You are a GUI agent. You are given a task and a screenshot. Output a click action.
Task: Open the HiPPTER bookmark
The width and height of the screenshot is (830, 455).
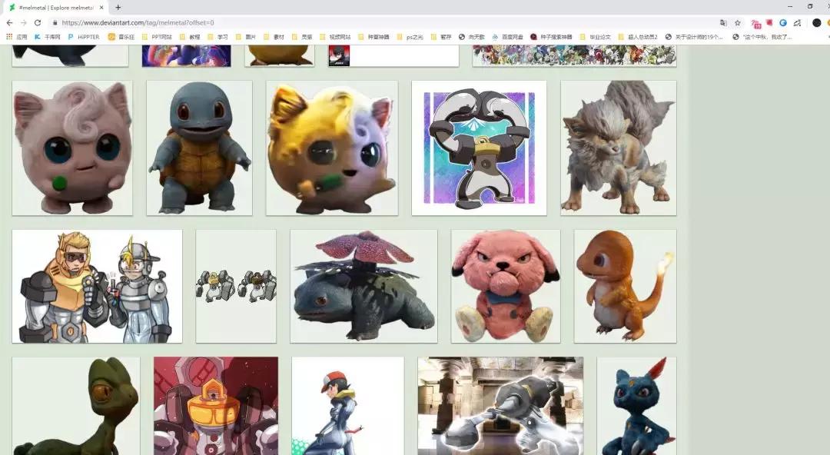[x=84, y=37]
